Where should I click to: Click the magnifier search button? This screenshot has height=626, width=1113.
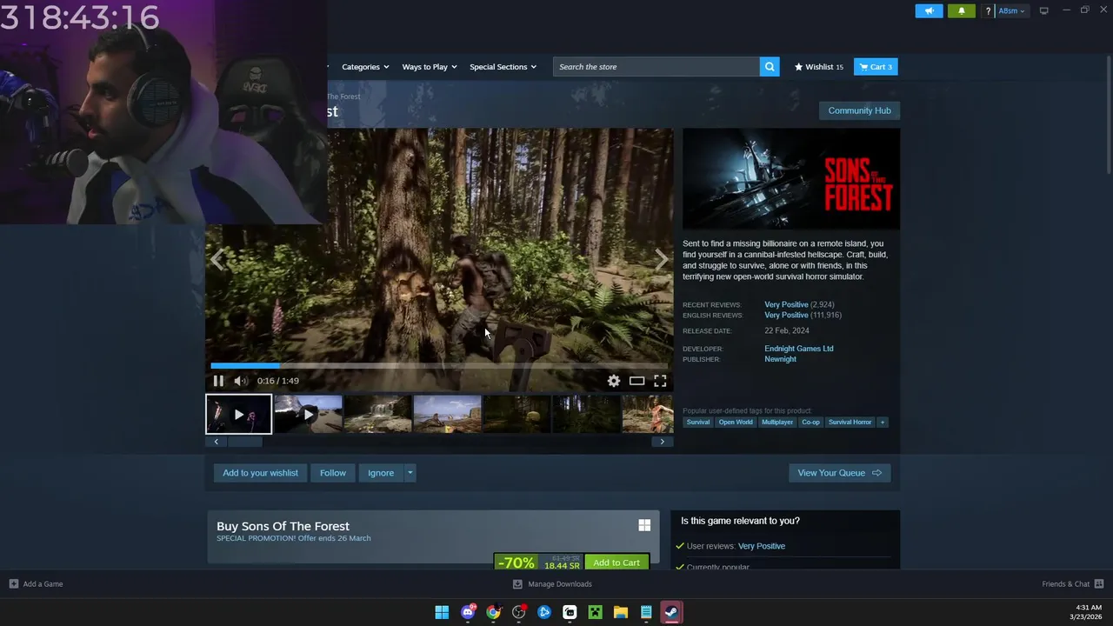click(x=770, y=67)
